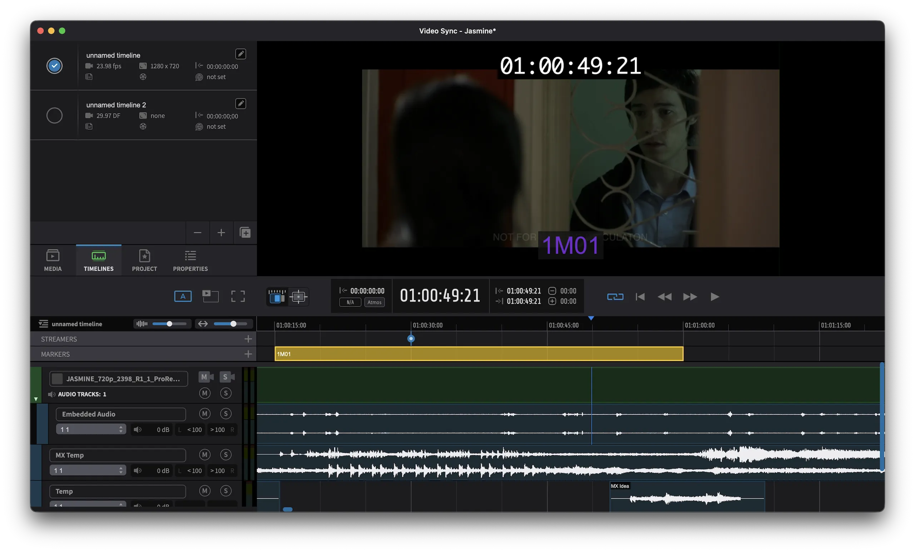Remove timeline with the minus button
The width and height of the screenshot is (915, 552).
[198, 233]
